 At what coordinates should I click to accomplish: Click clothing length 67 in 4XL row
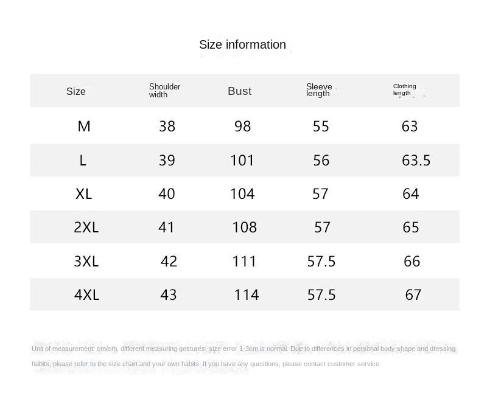[413, 294]
